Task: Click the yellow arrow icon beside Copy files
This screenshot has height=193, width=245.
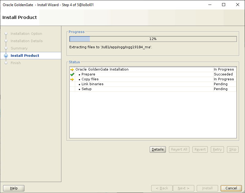Action: (x=72, y=79)
